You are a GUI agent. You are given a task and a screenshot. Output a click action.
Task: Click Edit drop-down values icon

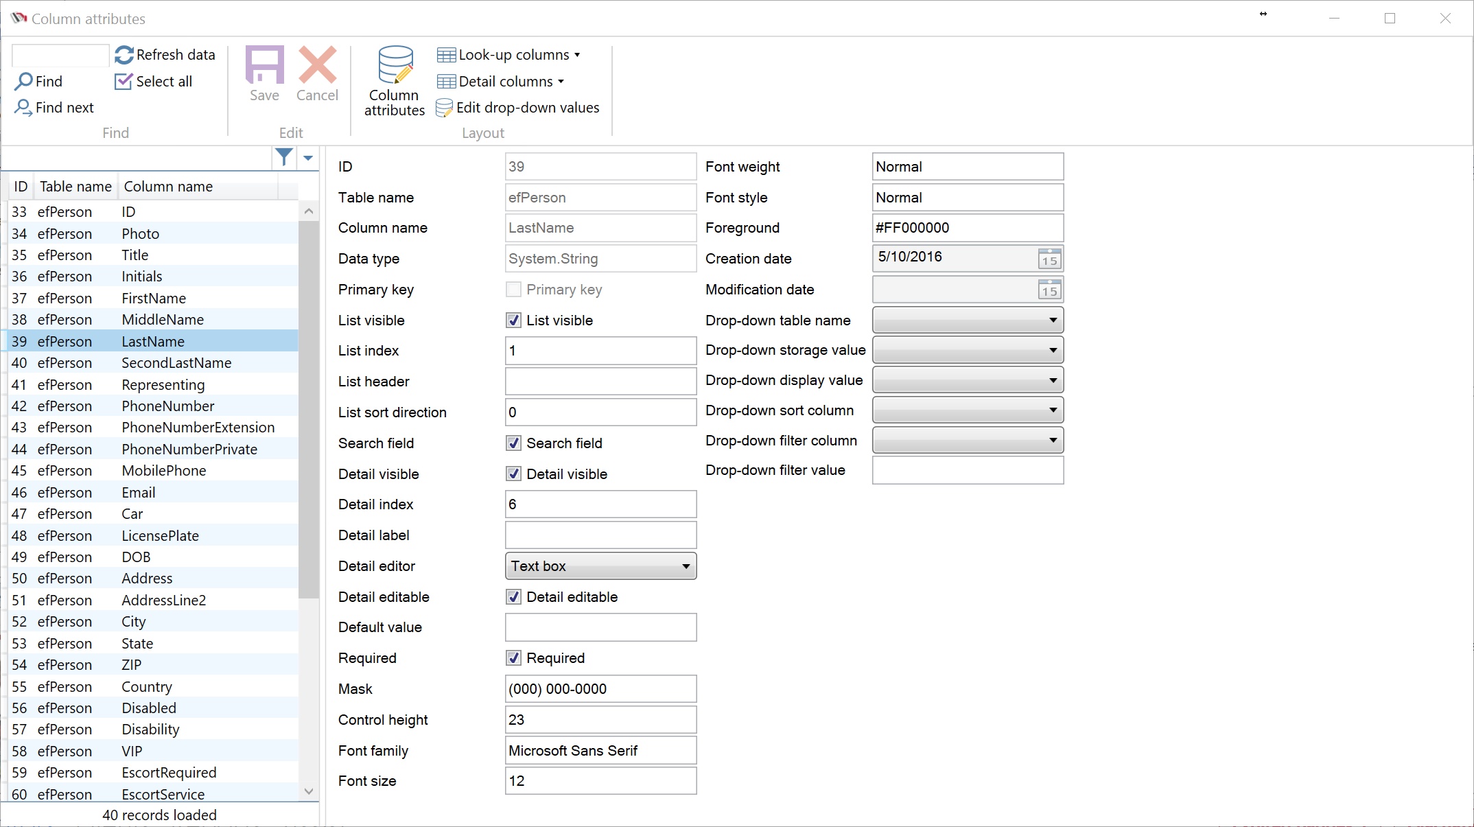click(x=445, y=108)
